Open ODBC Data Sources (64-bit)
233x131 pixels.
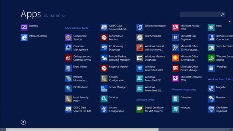[114, 27]
